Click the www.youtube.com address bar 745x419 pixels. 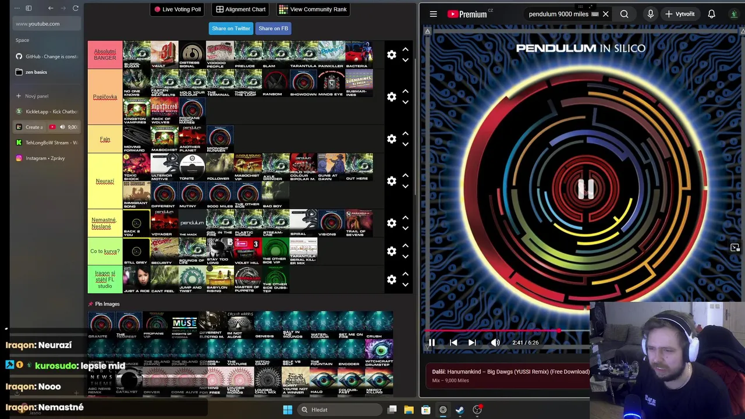(x=47, y=24)
